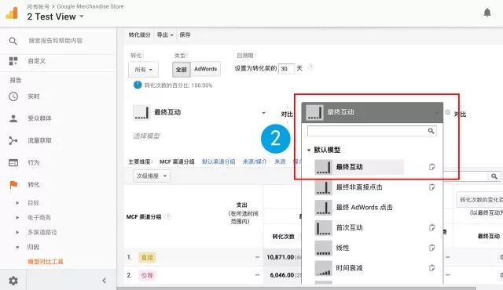Select the AdWords type toggle
Viewport: 503px width, 290px height.
click(206, 69)
